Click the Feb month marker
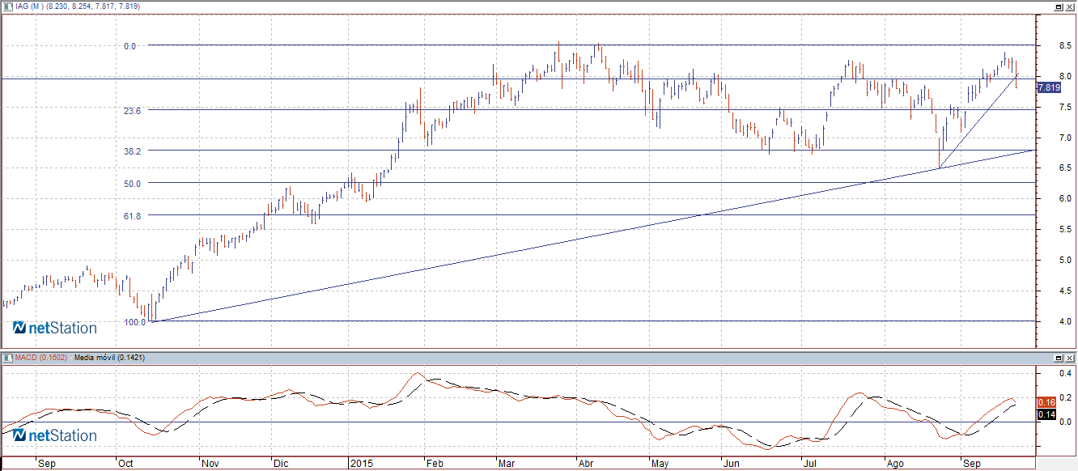The width and height of the screenshot is (1078, 471). tap(437, 465)
